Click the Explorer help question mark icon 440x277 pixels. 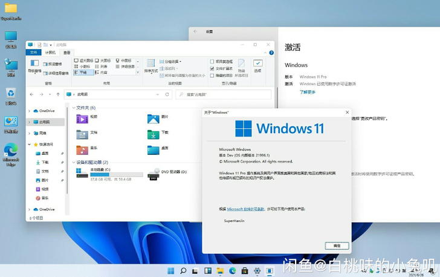point(271,53)
